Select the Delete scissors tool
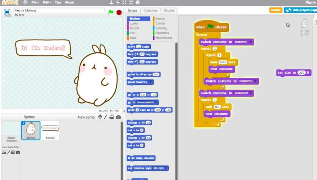The image size is (317, 180). pos(118,2)
